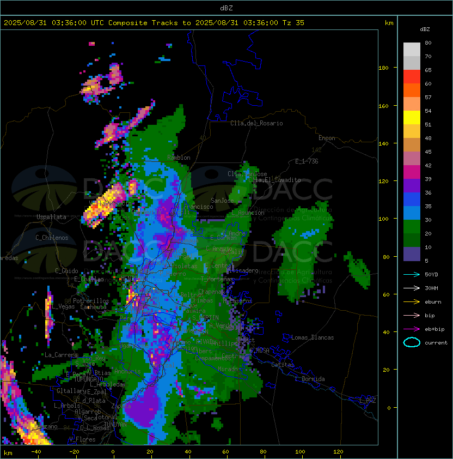Click the 'L_Vegas' map label
Viewport: 453px width, 459px height.
tap(63, 306)
